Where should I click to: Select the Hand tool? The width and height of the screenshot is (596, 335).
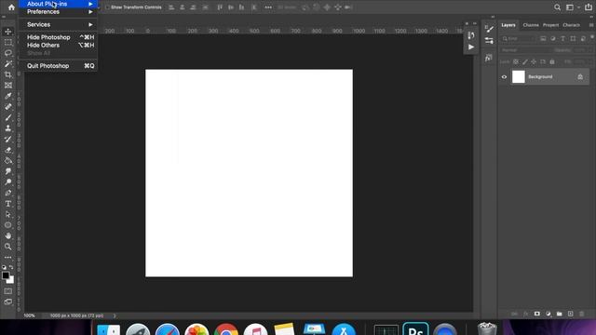coord(8,235)
